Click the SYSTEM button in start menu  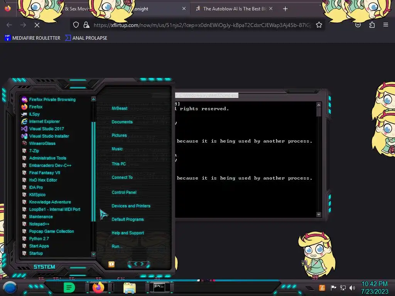click(44, 267)
